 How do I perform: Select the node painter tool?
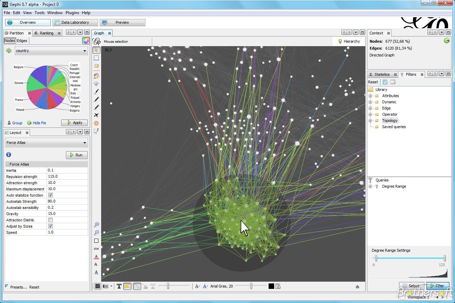point(96,75)
